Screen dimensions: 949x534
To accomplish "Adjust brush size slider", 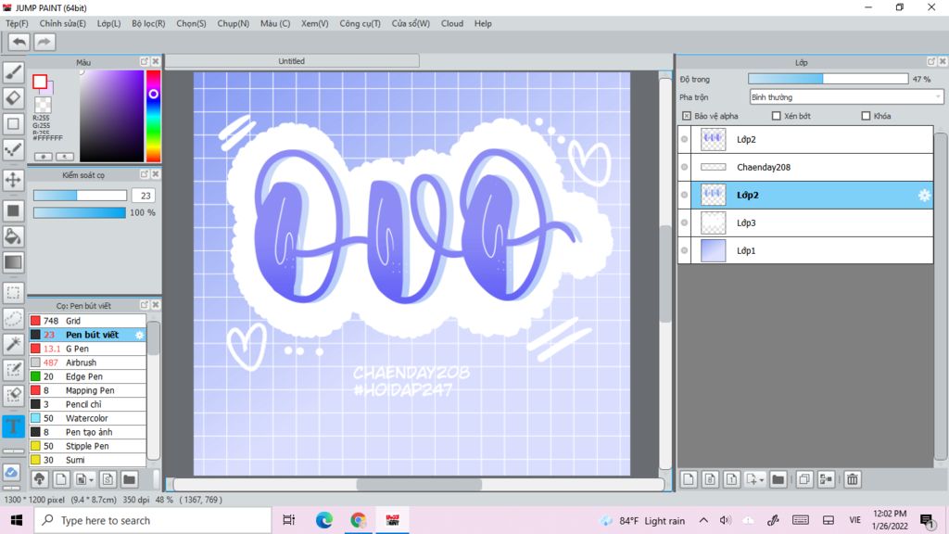I will (80, 196).
